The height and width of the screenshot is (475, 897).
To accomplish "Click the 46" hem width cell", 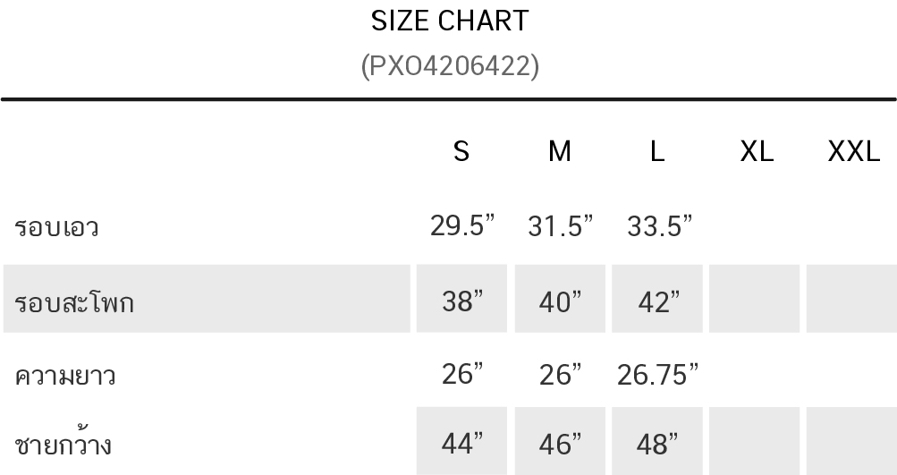I will (560, 441).
